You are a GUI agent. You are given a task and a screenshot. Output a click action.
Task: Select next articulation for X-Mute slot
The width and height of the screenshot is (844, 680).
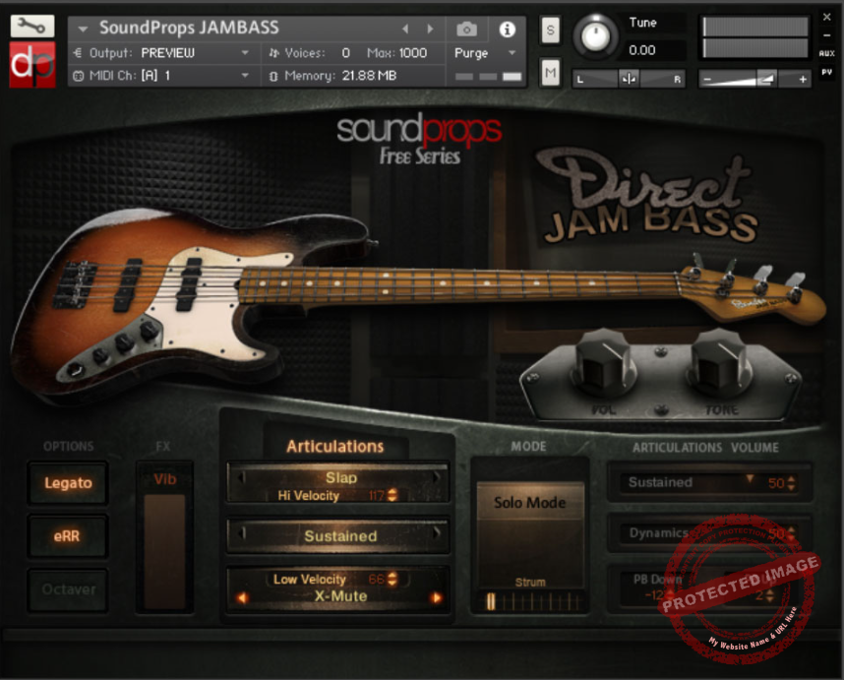coord(436,597)
